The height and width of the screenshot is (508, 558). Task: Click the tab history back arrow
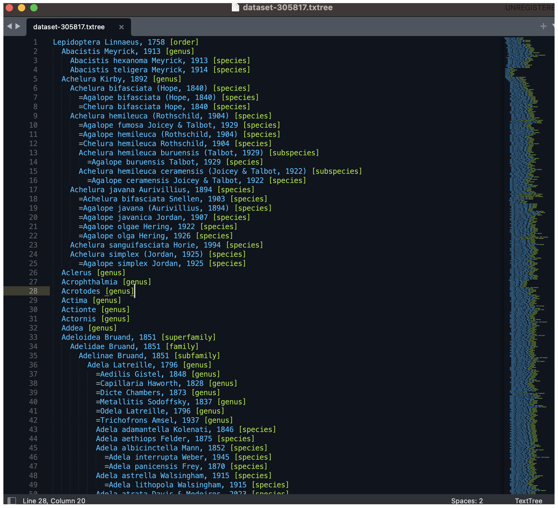[9, 26]
